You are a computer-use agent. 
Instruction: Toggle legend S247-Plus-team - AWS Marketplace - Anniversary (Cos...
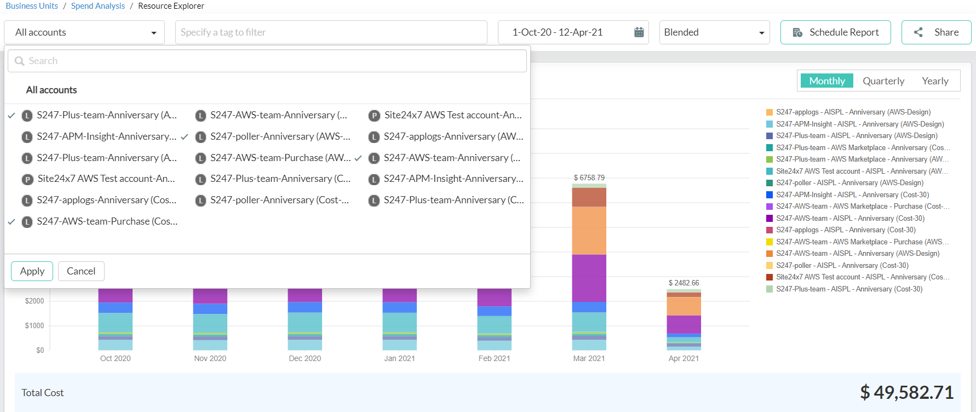click(x=863, y=148)
